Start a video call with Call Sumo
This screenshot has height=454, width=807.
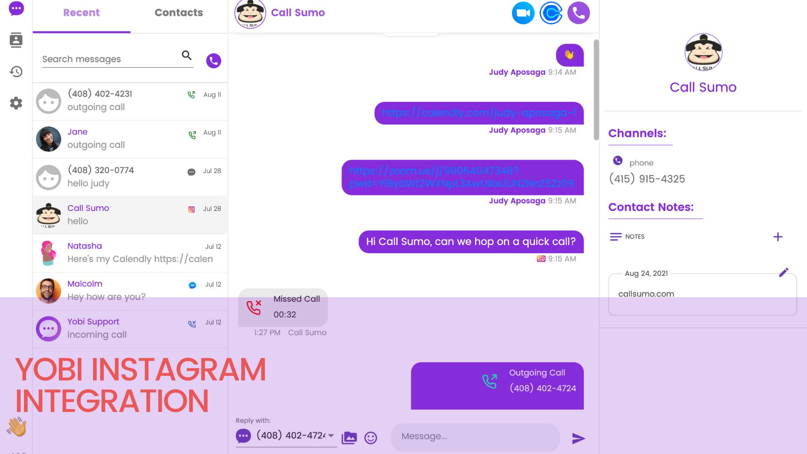coord(523,13)
